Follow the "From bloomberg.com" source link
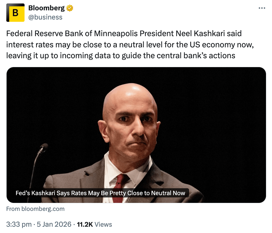 pos(35,209)
